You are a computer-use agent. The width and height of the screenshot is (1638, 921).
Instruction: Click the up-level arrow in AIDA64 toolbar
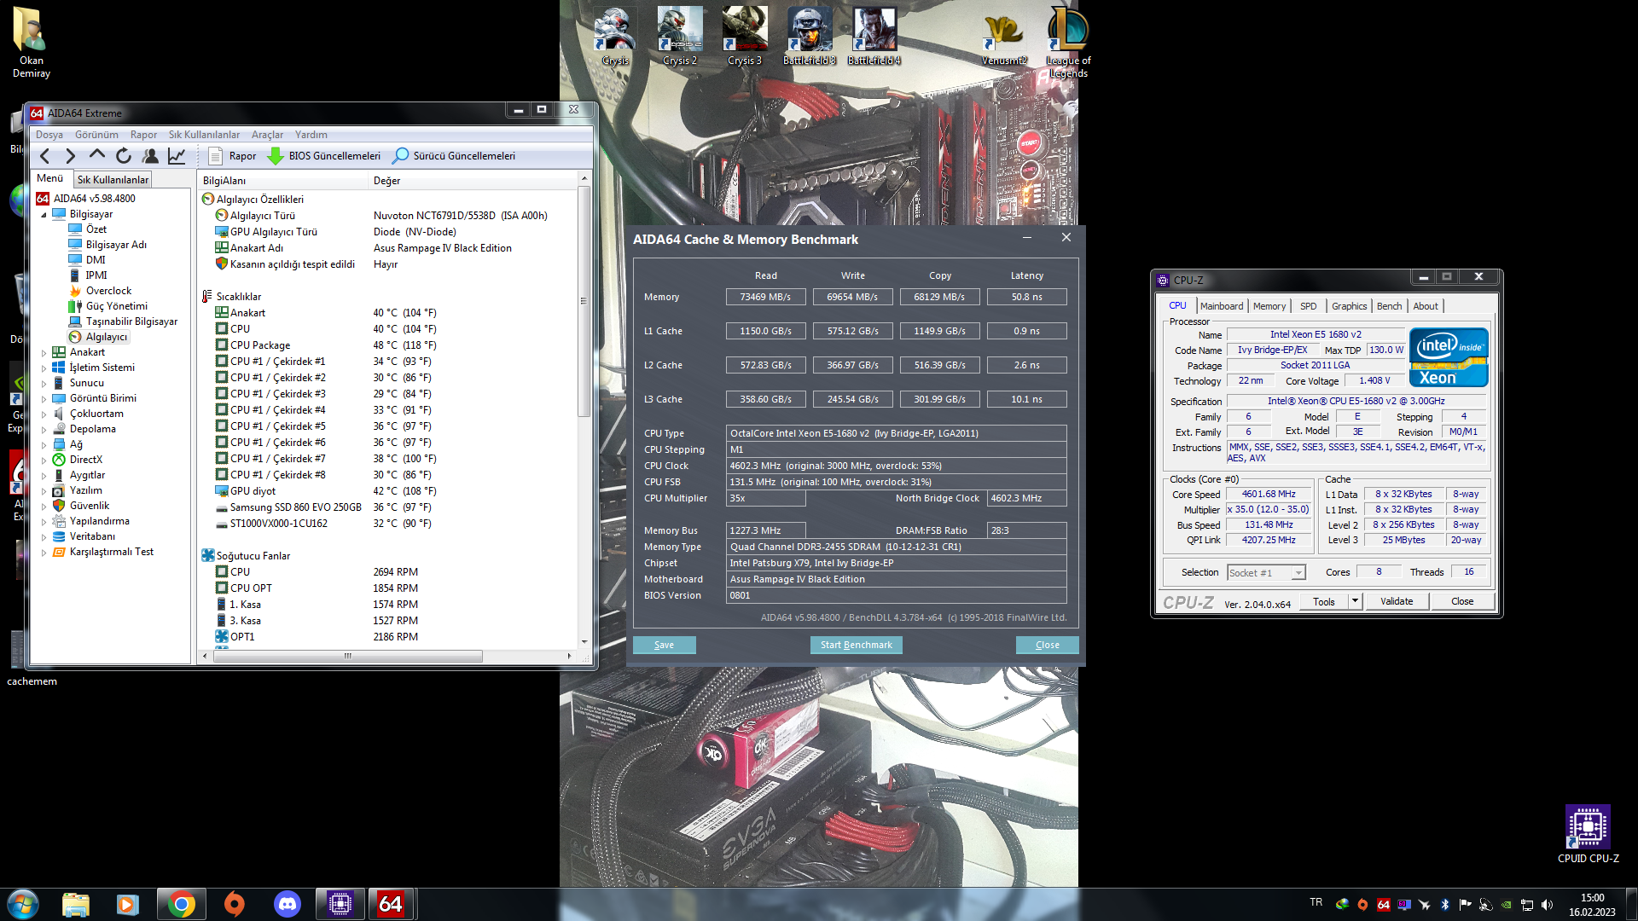[x=97, y=156]
